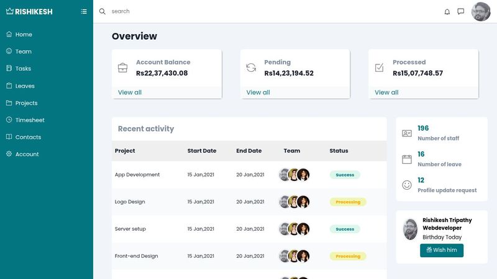View all under Processed
Viewport: 497px width, 279px height.
pyautogui.click(x=386, y=92)
